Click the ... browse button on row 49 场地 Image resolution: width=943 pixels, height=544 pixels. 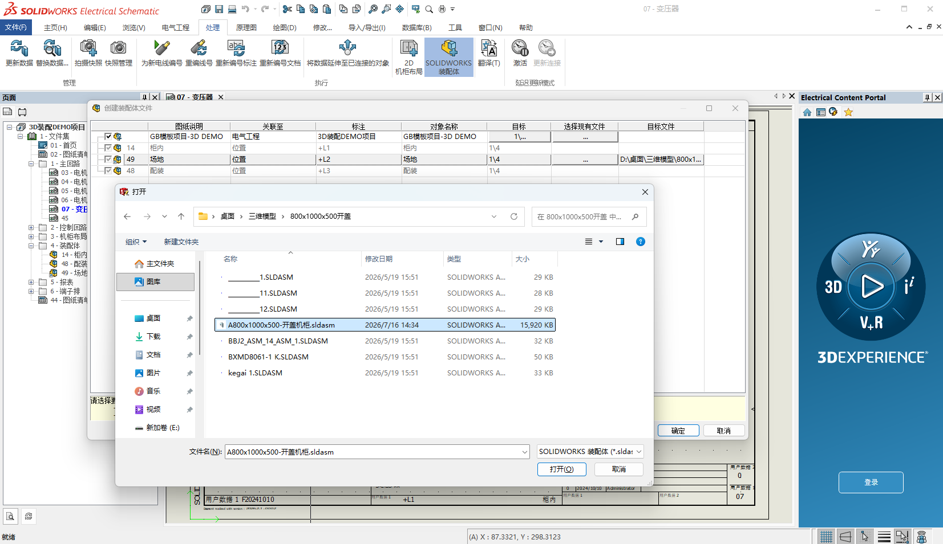(585, 159)
